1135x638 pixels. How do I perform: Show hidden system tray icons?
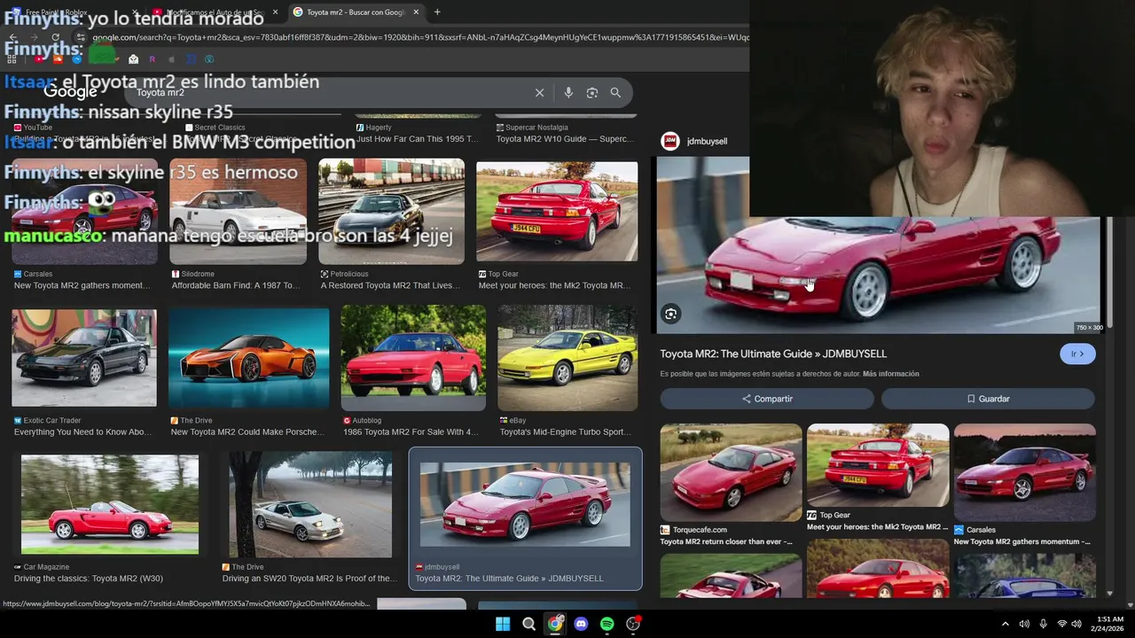1005,624
